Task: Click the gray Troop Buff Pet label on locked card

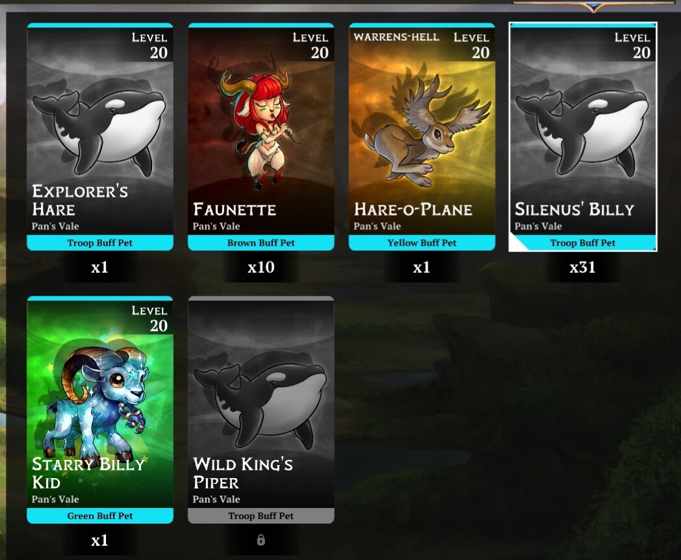Action: (x=261, y=516)
